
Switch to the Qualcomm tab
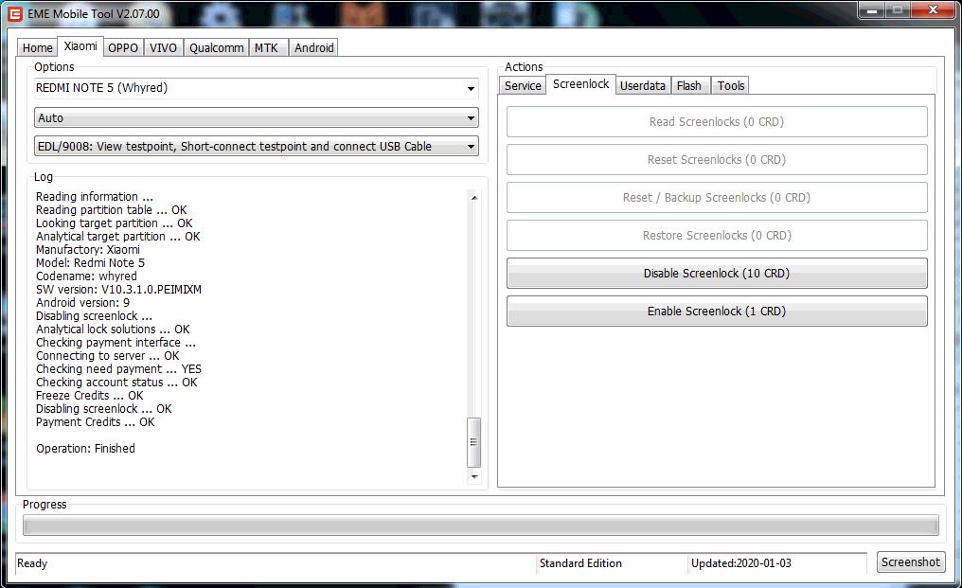tap(216, 48)
